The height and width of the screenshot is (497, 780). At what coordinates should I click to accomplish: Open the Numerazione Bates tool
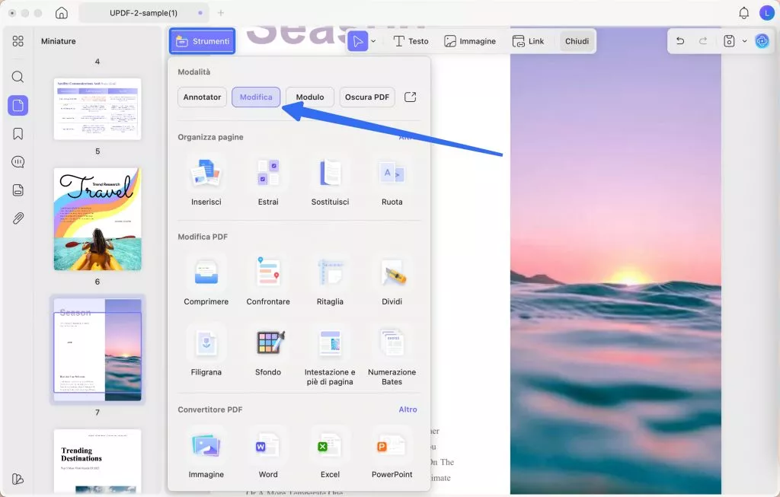(392, 356)
